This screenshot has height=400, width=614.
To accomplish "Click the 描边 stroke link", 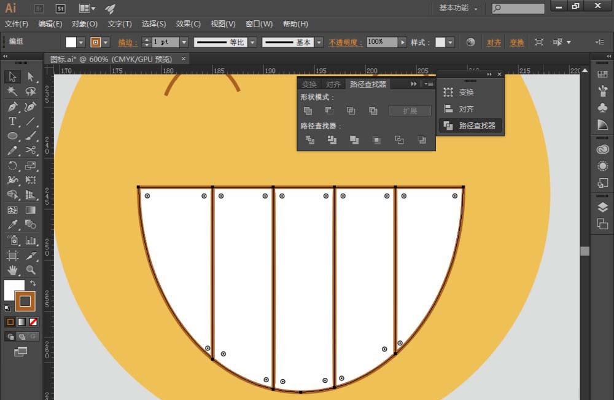I will 128,42.
